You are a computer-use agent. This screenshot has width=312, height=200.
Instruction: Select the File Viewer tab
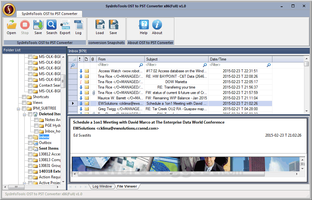pyautogui.click(x=127, y=187)
